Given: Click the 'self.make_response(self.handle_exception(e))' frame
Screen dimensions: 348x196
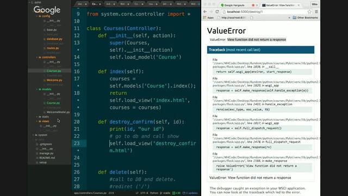Looking at the screenshot, I should (262, 90).
